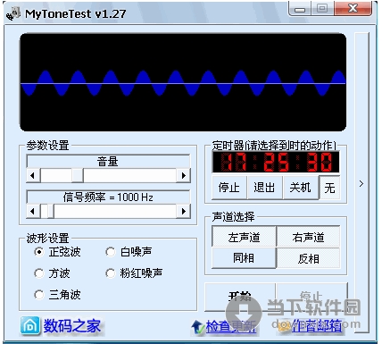The width and height of the screenshot is (382, 344).
Task: Click the 检查更新 check update link
Action: point(231,327)
